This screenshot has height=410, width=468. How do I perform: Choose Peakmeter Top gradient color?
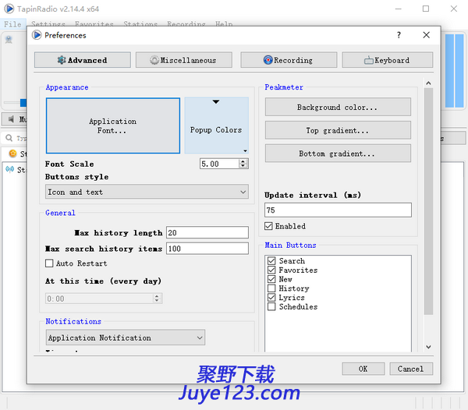[x=338, y=130]
